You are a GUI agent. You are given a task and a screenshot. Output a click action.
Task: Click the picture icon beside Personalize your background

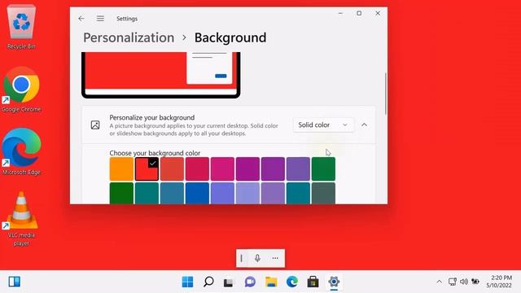(x=95, y=125)
